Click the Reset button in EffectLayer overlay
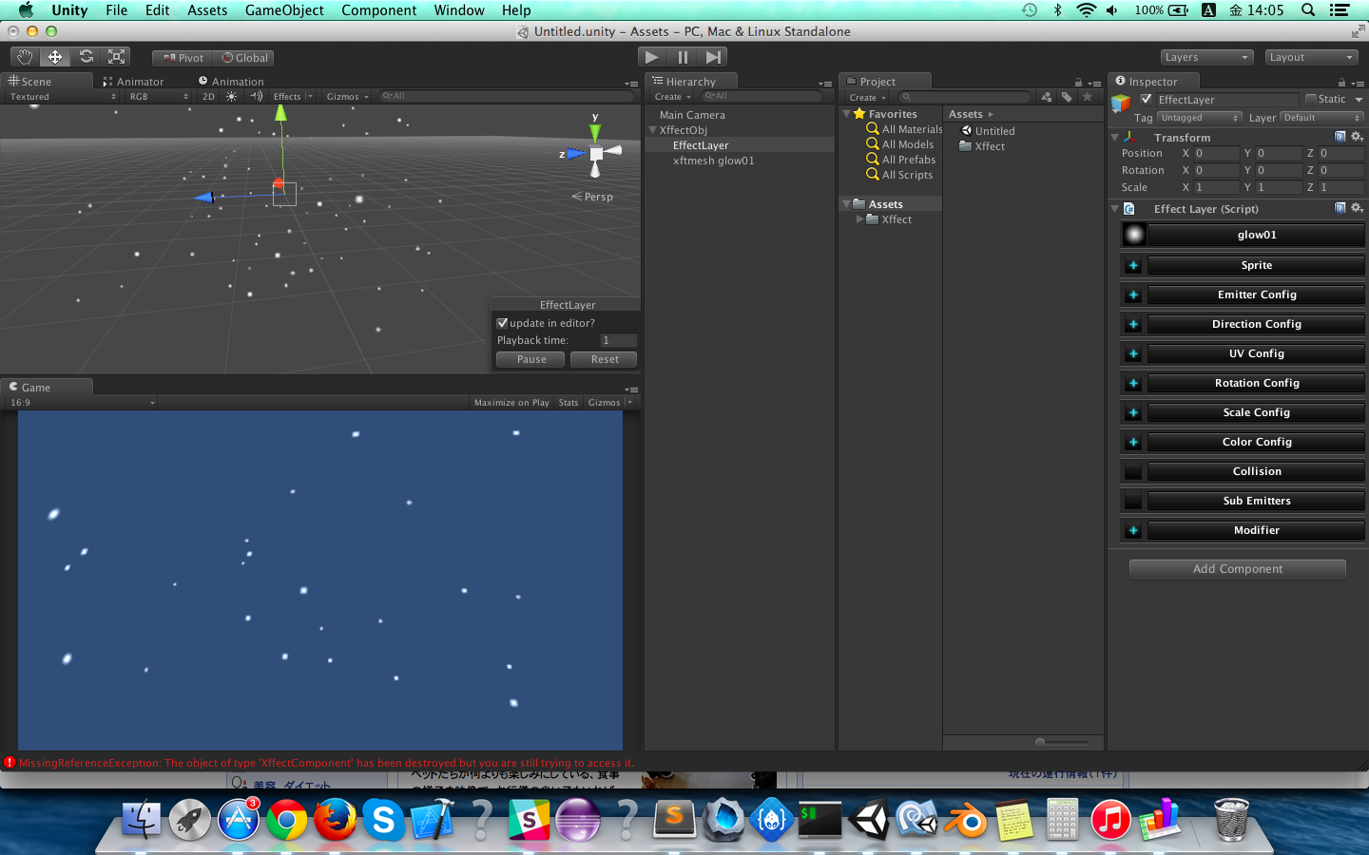 [605, 359]
